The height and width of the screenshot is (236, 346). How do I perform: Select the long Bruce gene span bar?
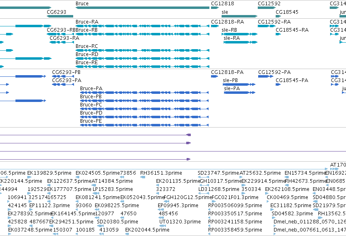[x=142, y=8]
